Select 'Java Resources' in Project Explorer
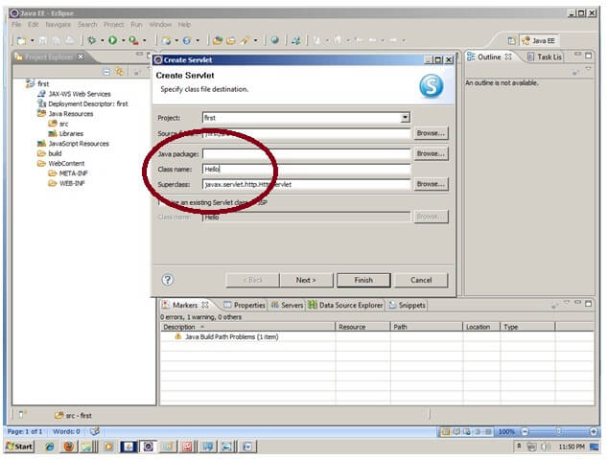Viewport: 607px width, 459px height. point(71,114)
